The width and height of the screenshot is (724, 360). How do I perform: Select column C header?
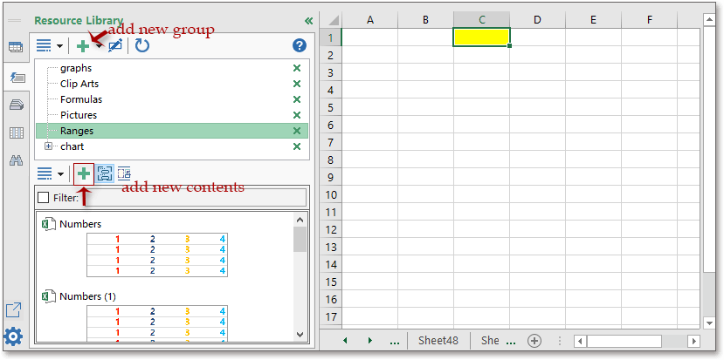481,19
